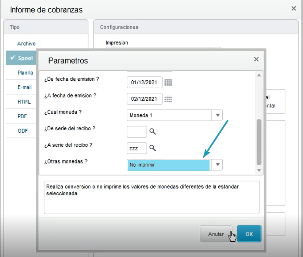Select HTML report type
Image resolution: width=303 pixels, height=257 pixels.
24,102
